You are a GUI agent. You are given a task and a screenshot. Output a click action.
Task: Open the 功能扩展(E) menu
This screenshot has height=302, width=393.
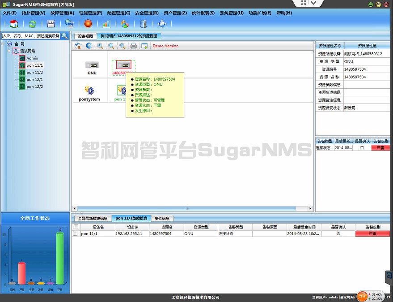click(260, 13)
